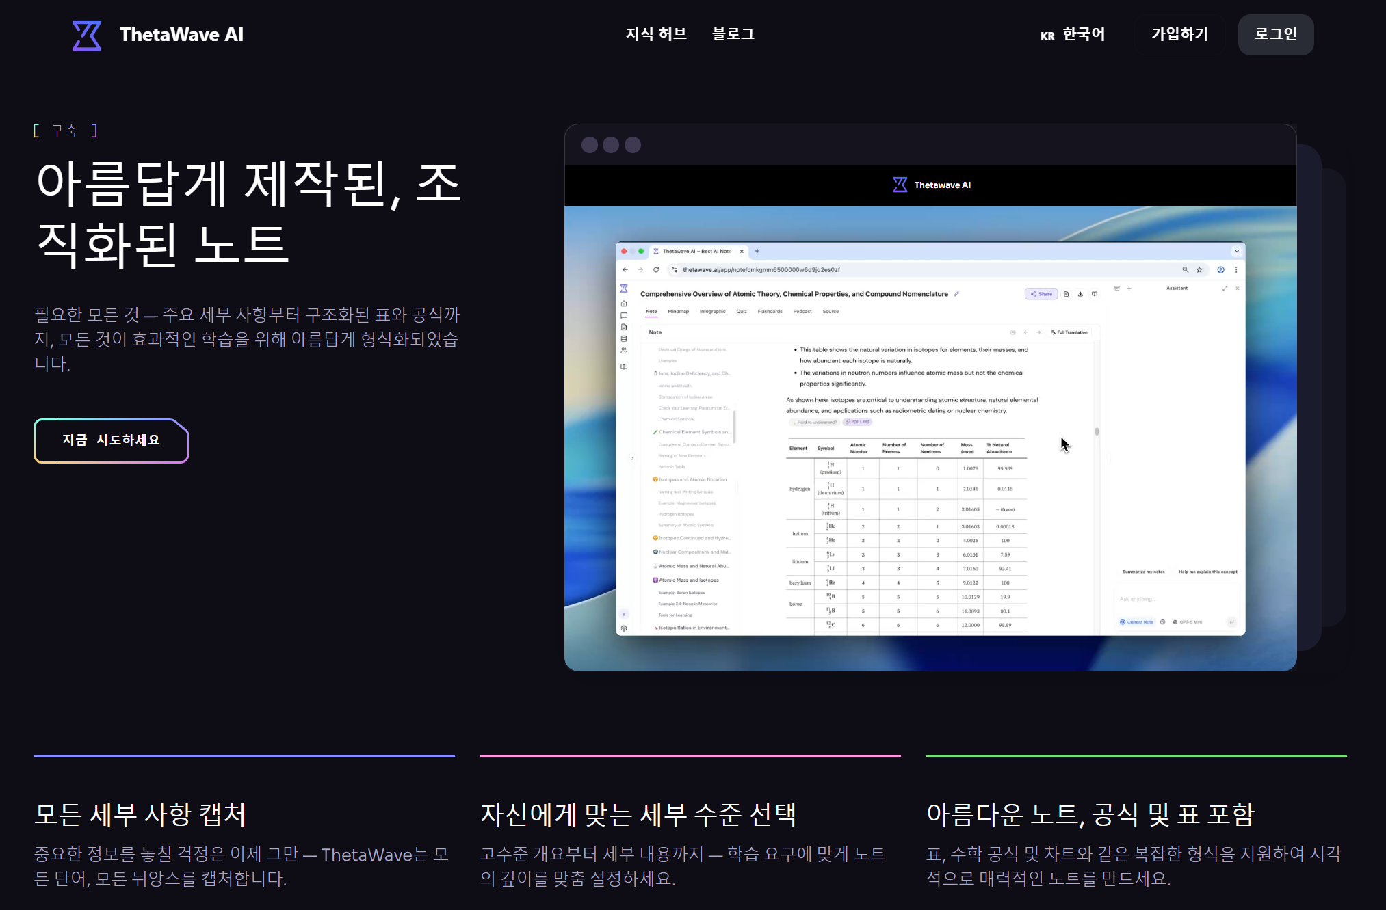Image resolution: width=1386 pixels, height=910 pixels.
Task: Click the outline panel scrollbar
Action: pyautogui.click(x=735, y=427)
